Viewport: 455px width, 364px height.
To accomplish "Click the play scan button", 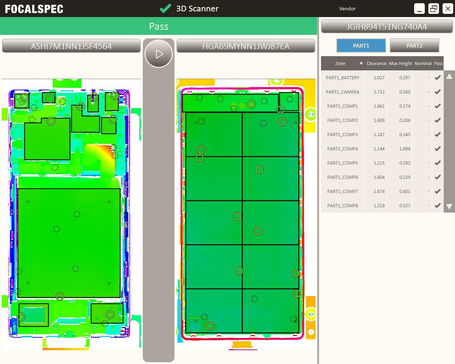I will coord(159,54).
